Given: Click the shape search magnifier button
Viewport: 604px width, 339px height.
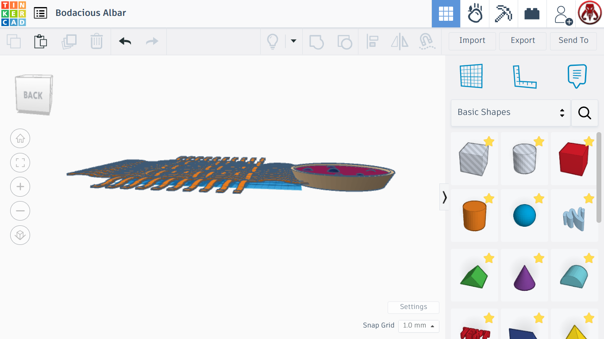Looking at the screenshot, I should [x=585, y=113].
